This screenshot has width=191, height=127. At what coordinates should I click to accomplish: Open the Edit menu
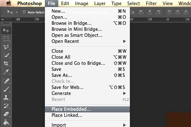point(65,3)
